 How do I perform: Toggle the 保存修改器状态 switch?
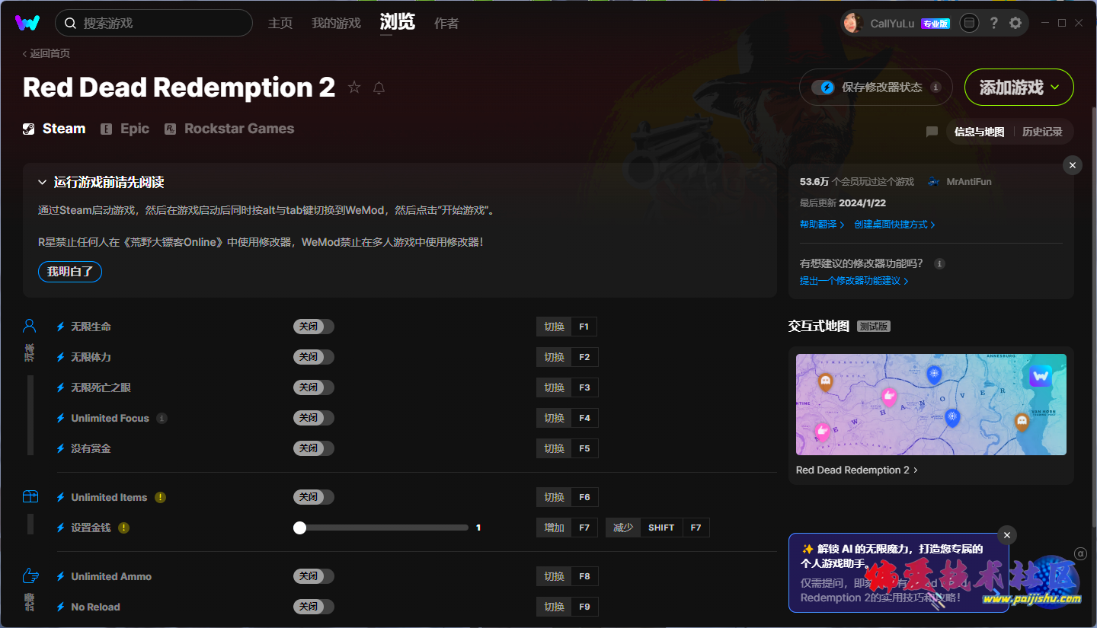824,88
